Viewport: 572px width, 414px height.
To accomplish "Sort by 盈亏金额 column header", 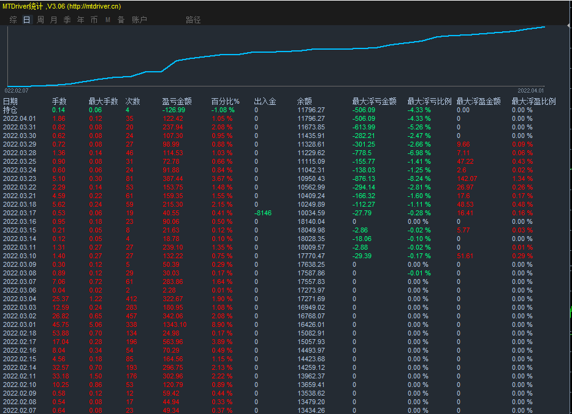I will [x=177, y=101].
